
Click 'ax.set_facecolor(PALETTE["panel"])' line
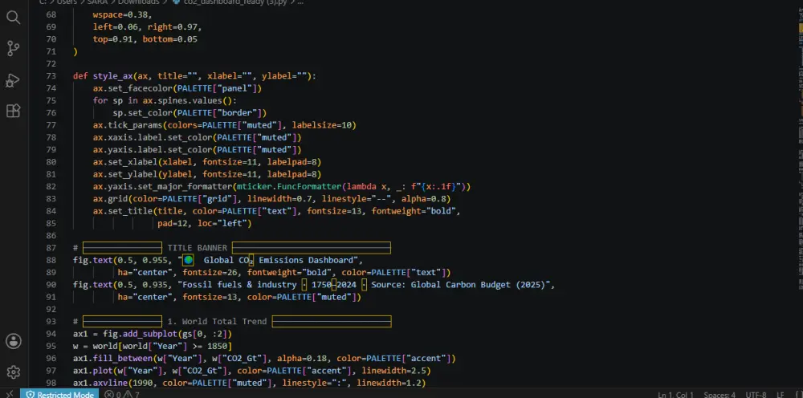pos(177,88)
